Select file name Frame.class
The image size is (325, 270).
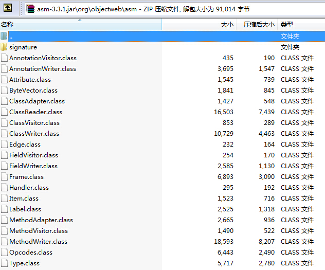(x=27, y=177)
